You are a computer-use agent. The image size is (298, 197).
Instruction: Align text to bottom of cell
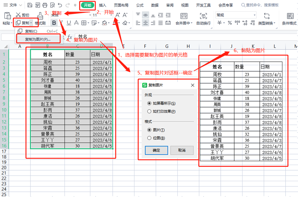click(x=153, y=15)
